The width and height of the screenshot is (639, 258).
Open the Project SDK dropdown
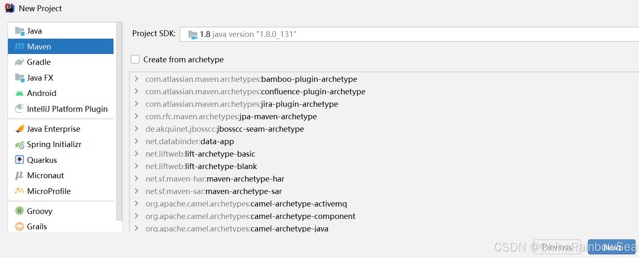tap(374, 34)
